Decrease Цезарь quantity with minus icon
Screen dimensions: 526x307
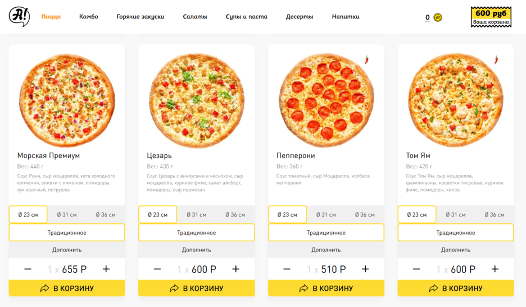click(157, 269)
